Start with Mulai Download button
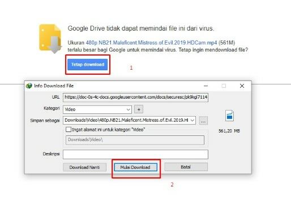This screenshot has width=291, height=204. tap(135, 167)
